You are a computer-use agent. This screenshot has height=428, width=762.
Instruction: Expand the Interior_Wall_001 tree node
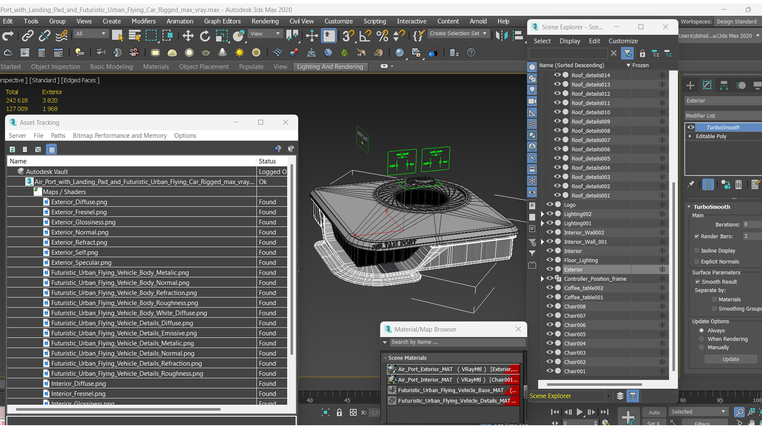point(542,242)
